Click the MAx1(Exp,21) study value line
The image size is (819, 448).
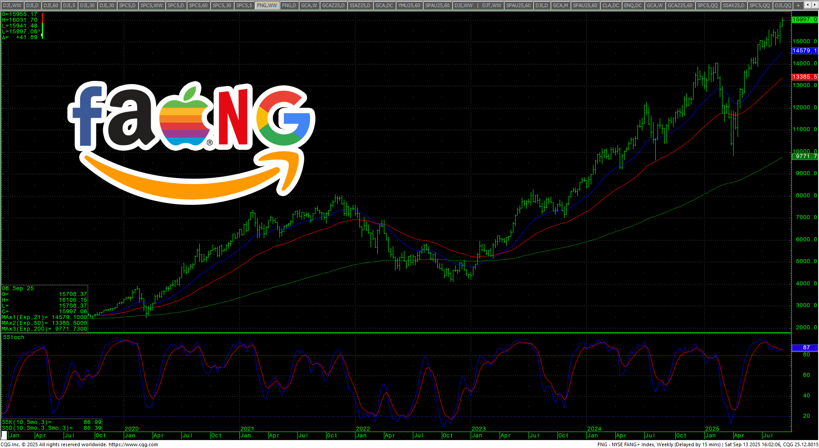tap(44, 317)
